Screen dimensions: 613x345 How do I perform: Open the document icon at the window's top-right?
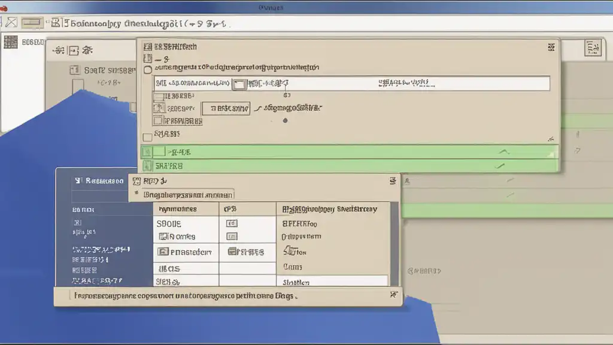point(593,48)
